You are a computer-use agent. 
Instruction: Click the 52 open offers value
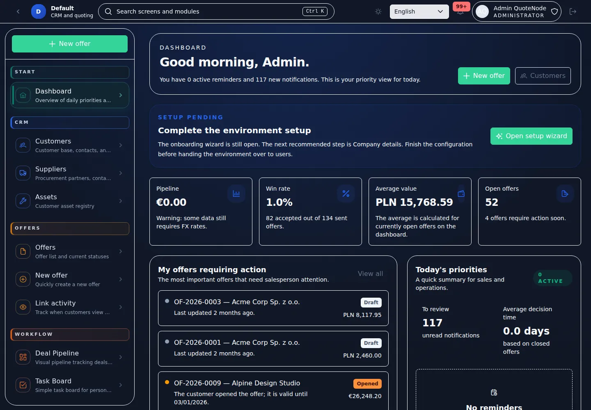tap(492, 203)
